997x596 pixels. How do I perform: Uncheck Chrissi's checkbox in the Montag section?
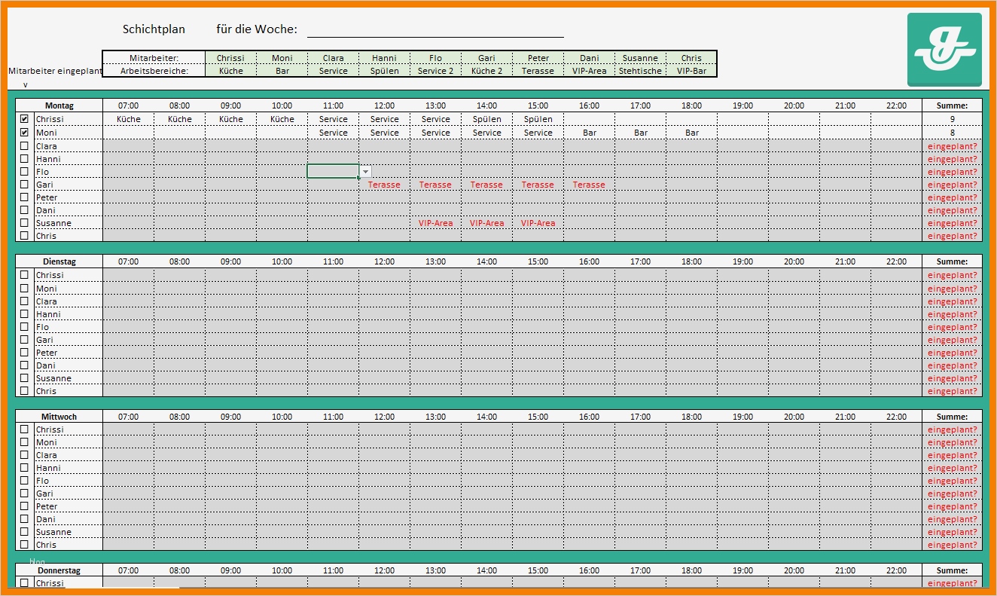(23, 118)
